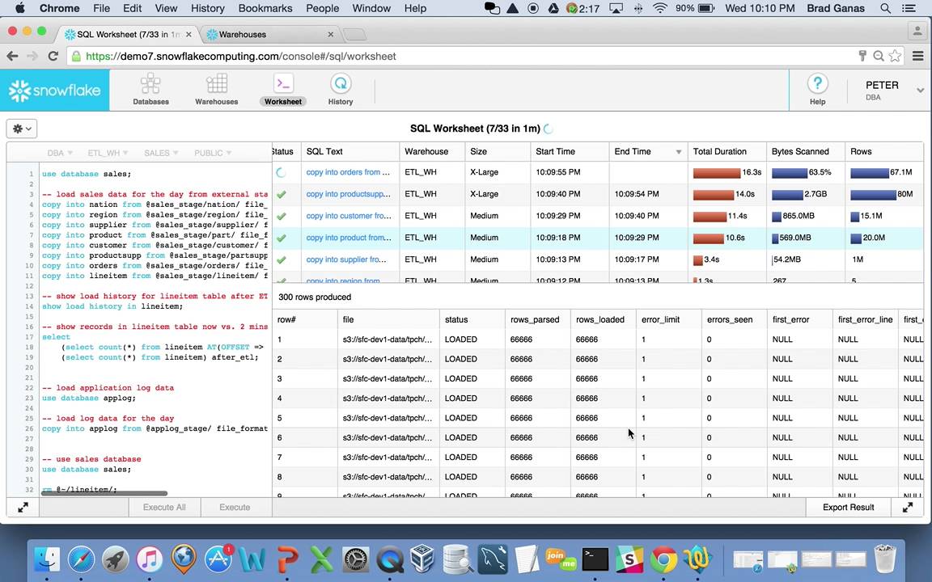
Task: Open System Preferences from the dock
Action: coord(355,559)
